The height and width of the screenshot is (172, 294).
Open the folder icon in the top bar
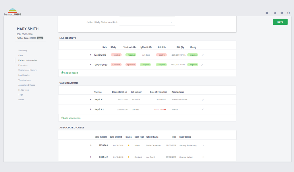(267, 13)
